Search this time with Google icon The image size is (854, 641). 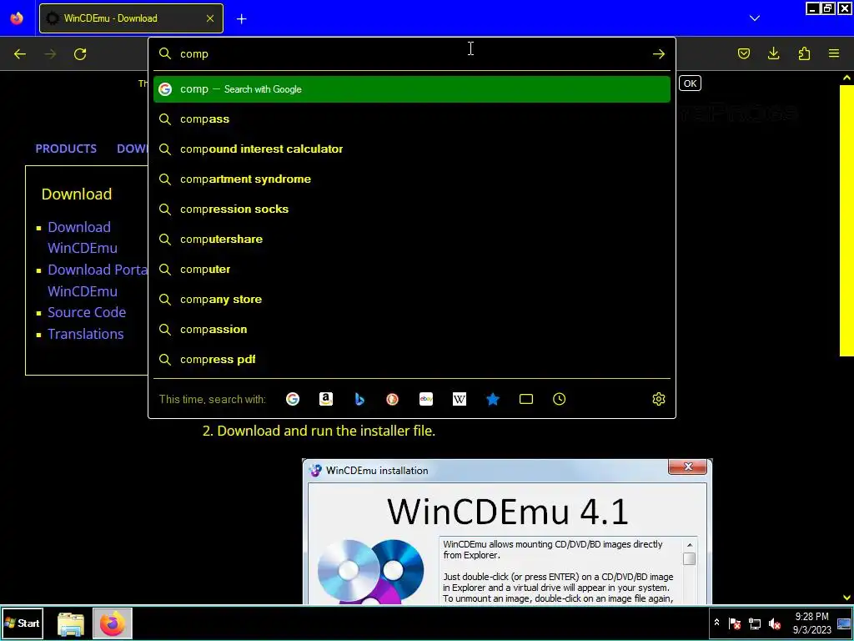click(x=293, y=399)
